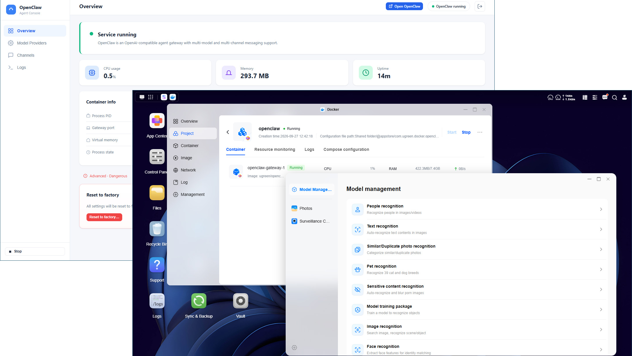
Task: Go back with the arrow in Docker project
Action: 228,132
